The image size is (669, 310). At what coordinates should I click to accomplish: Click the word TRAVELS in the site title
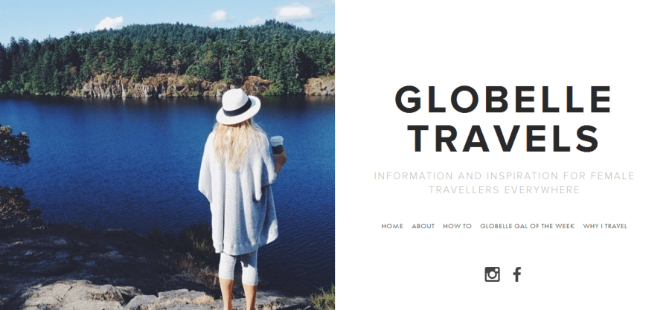coord(504,138)
